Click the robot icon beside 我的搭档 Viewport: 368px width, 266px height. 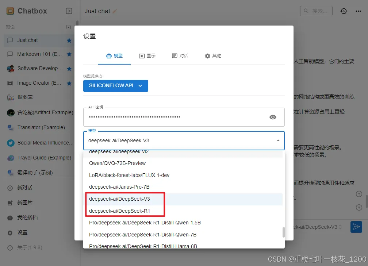click(10, 218)
